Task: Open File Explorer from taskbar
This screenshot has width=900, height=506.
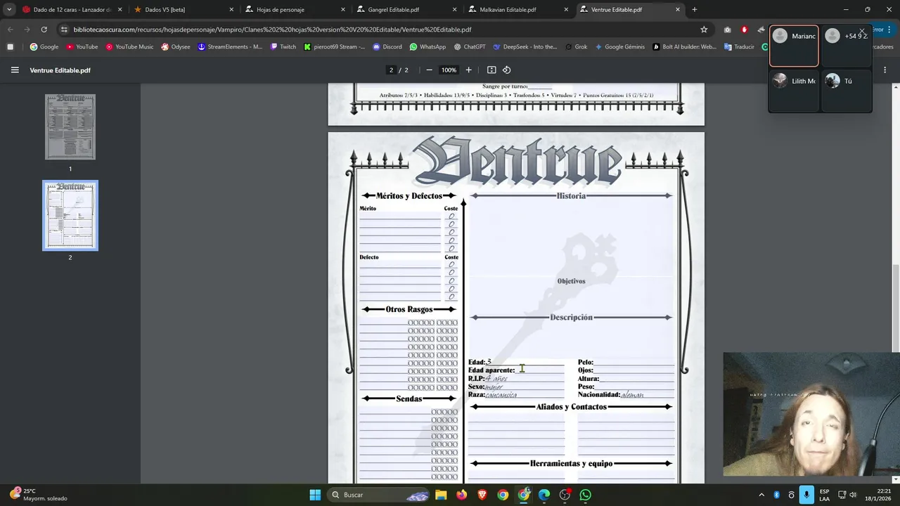Action: (x=441, y=495)
